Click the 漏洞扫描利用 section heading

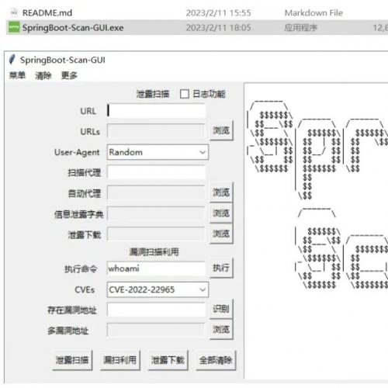click(x=154, y=251)
